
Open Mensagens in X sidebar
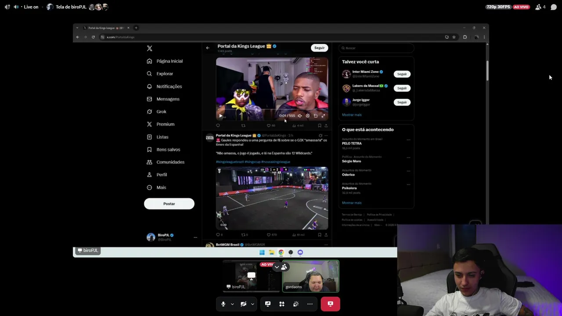pos(163,99)
